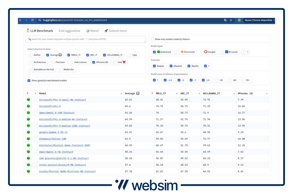Open the microsoft/phi-4 model link

click(50, 106)
